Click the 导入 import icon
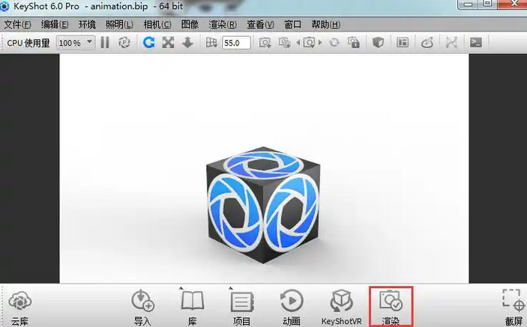The image size is (527, 327). click(142, 305)
